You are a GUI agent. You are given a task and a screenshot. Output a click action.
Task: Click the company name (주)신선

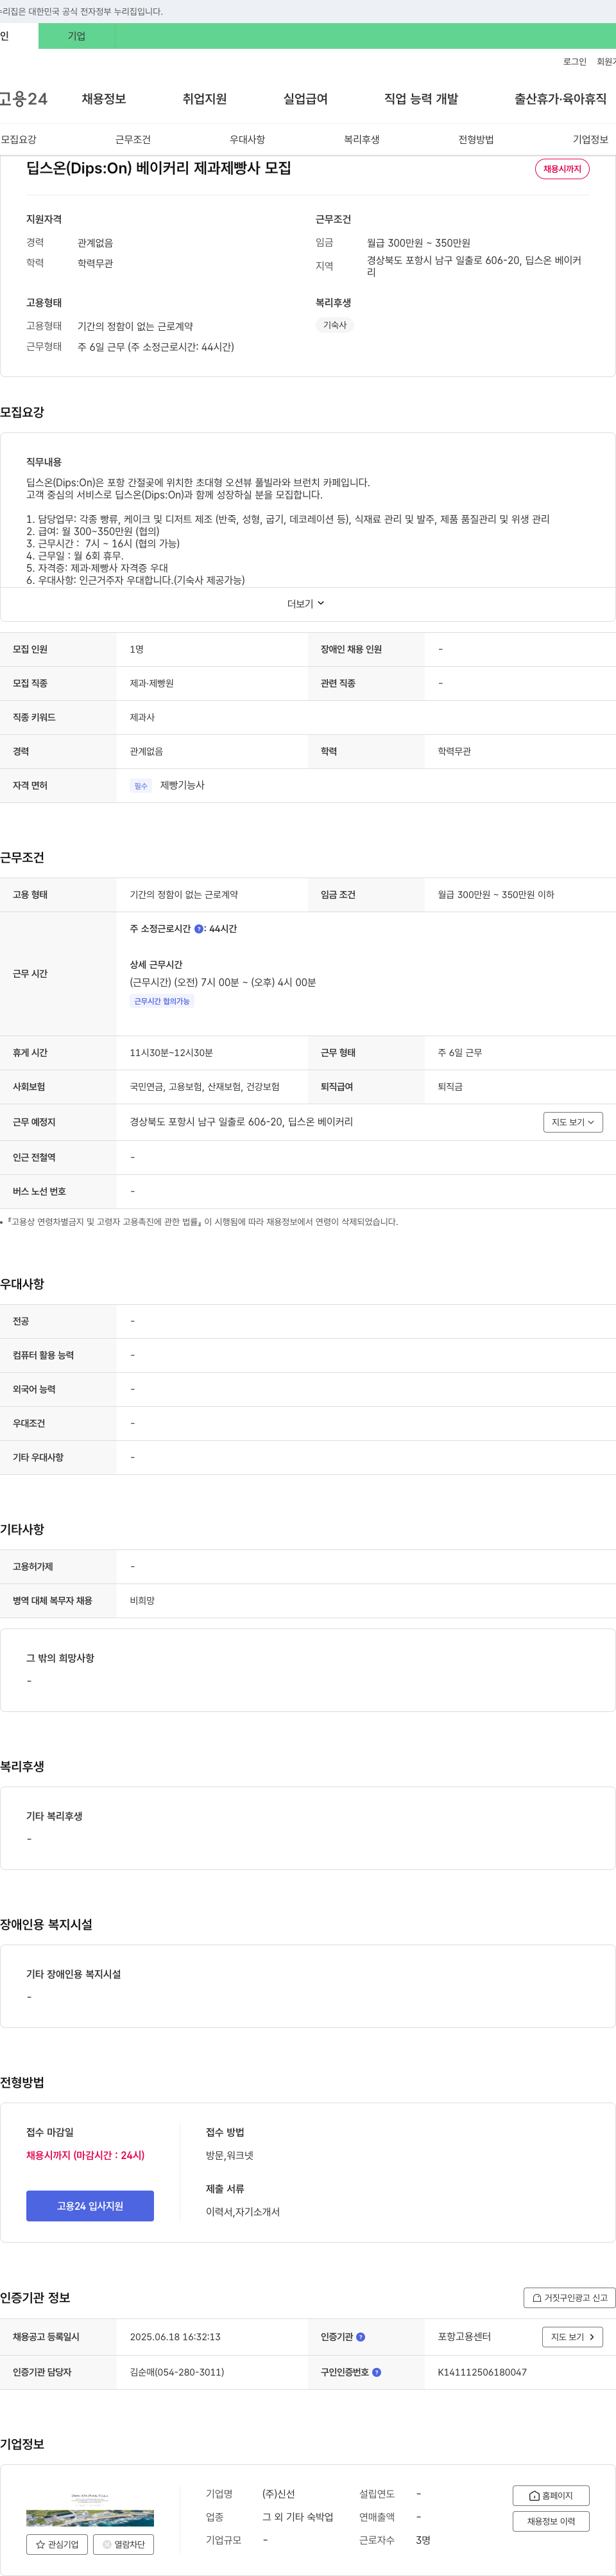tap(278, 2494)
